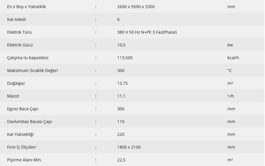Select the dimensions value 2600 x 9500 x 3300
Viewport: 265px width, 166px height.
136,7
